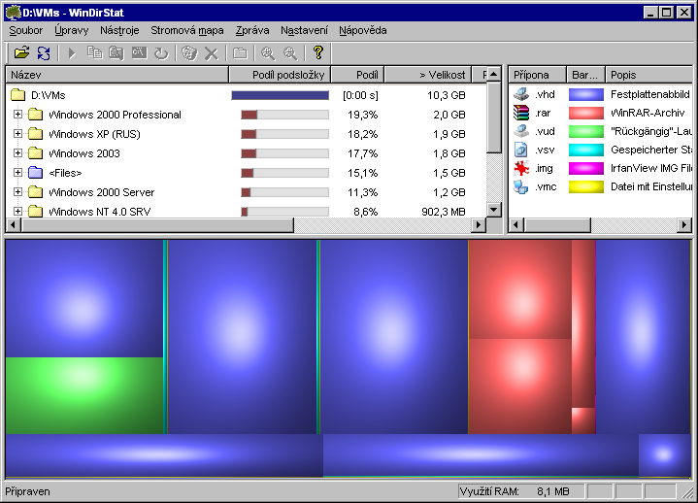Click the .vmc file type icon
698x503 pixels.
[520, 186]
